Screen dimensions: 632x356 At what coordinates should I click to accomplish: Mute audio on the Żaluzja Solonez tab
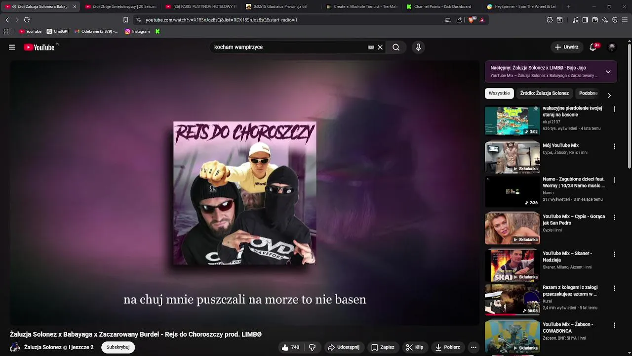[14, 7]
